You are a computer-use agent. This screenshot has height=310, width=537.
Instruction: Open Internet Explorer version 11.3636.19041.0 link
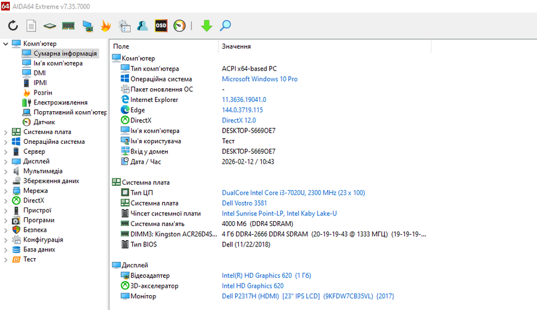coord(244,99)
